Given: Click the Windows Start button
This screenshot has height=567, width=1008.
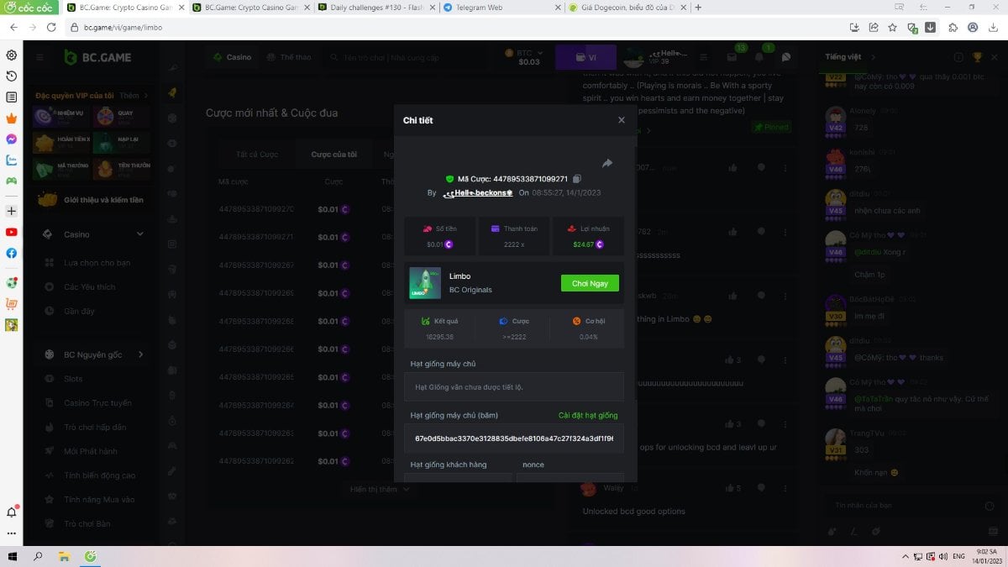Looking at the screenshot, I should [12, 556].
